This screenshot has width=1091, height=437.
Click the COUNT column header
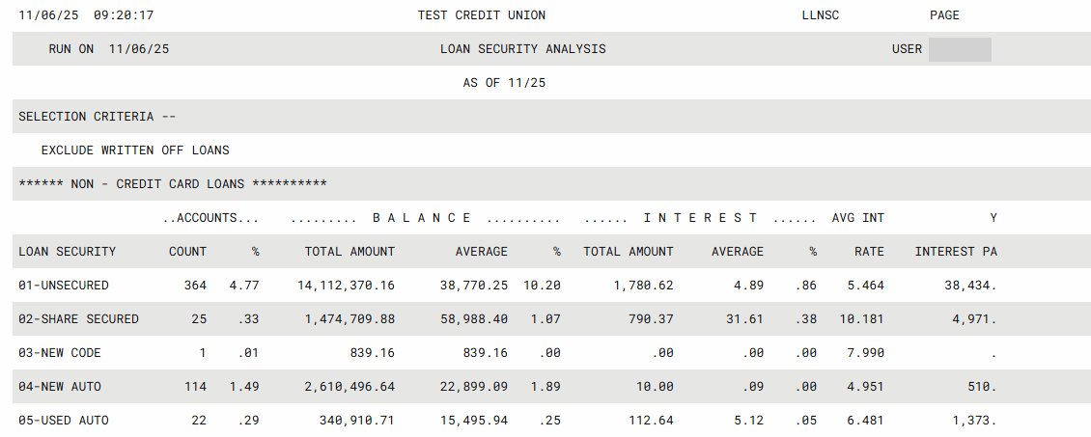click(x=187, y=252)
